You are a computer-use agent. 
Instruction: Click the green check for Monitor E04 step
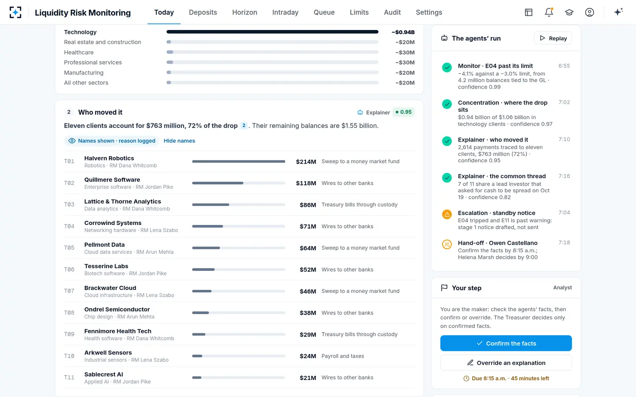[447, 67]
